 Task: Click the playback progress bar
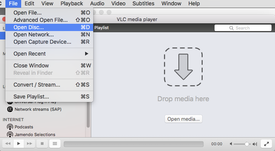134,144
